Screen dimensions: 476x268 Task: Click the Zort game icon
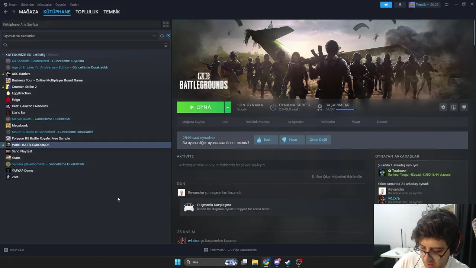(8, 177)
